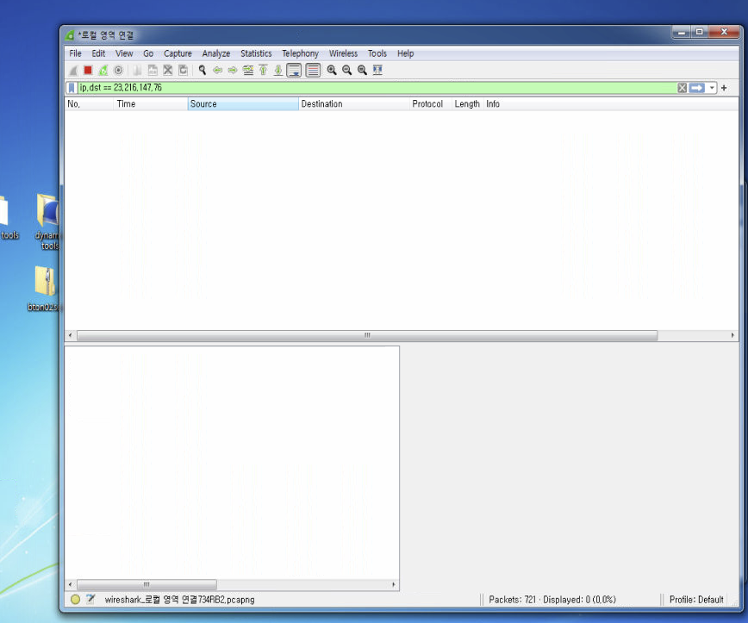The height and width of the screenshot is (623, 748).
Task: Click the expert information yellow circle
Action: click(x=75, y=600)
